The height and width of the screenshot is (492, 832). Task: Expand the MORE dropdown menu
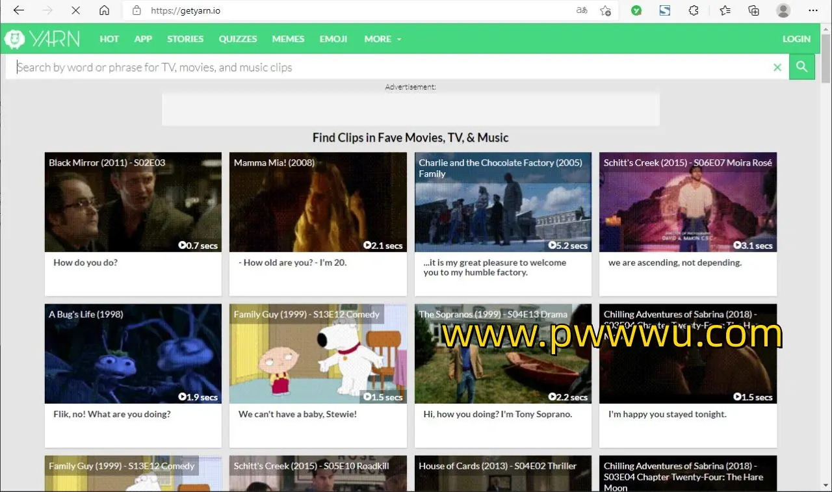382,39
